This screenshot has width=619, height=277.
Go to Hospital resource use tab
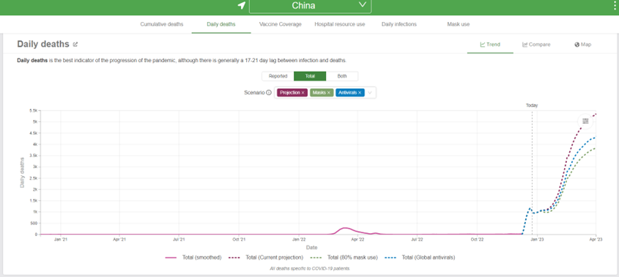point(340,24)
